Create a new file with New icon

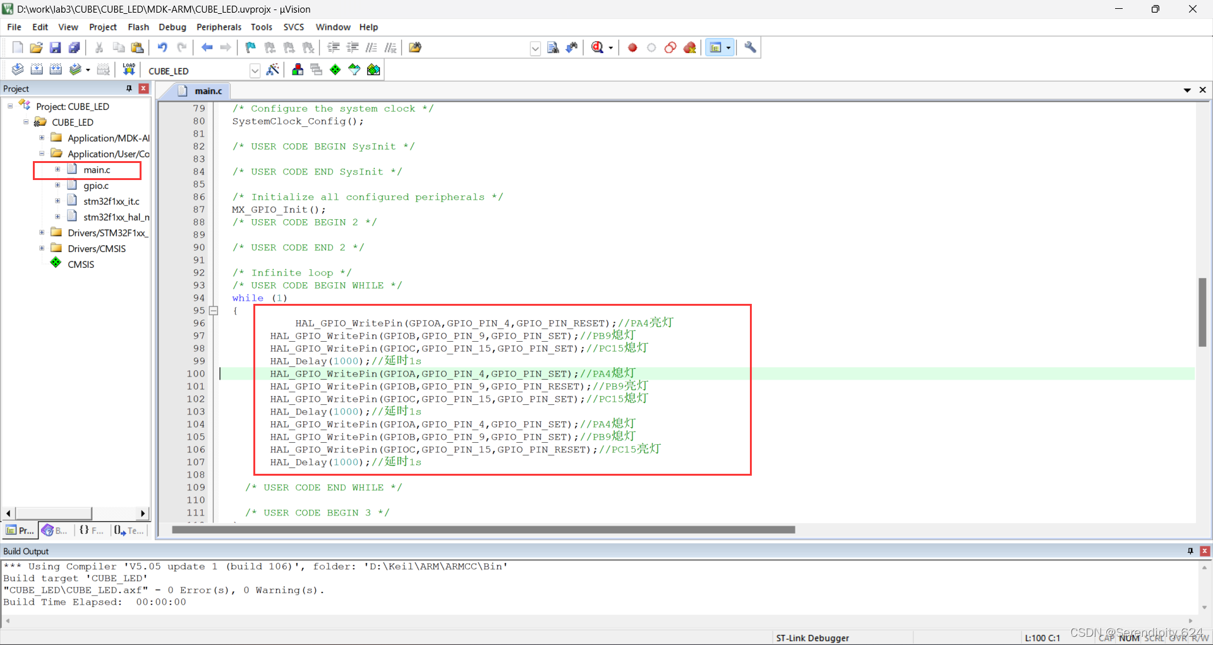[18, 47]
